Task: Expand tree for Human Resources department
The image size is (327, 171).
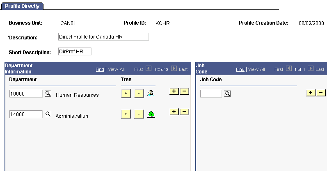Action: (126, 93)
